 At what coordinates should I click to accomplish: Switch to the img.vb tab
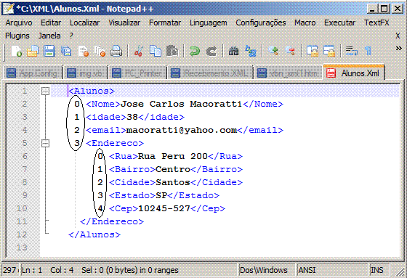coord(86,73)
